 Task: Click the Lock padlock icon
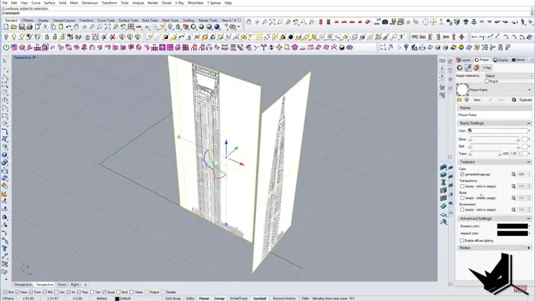click(x=47, y=37)
